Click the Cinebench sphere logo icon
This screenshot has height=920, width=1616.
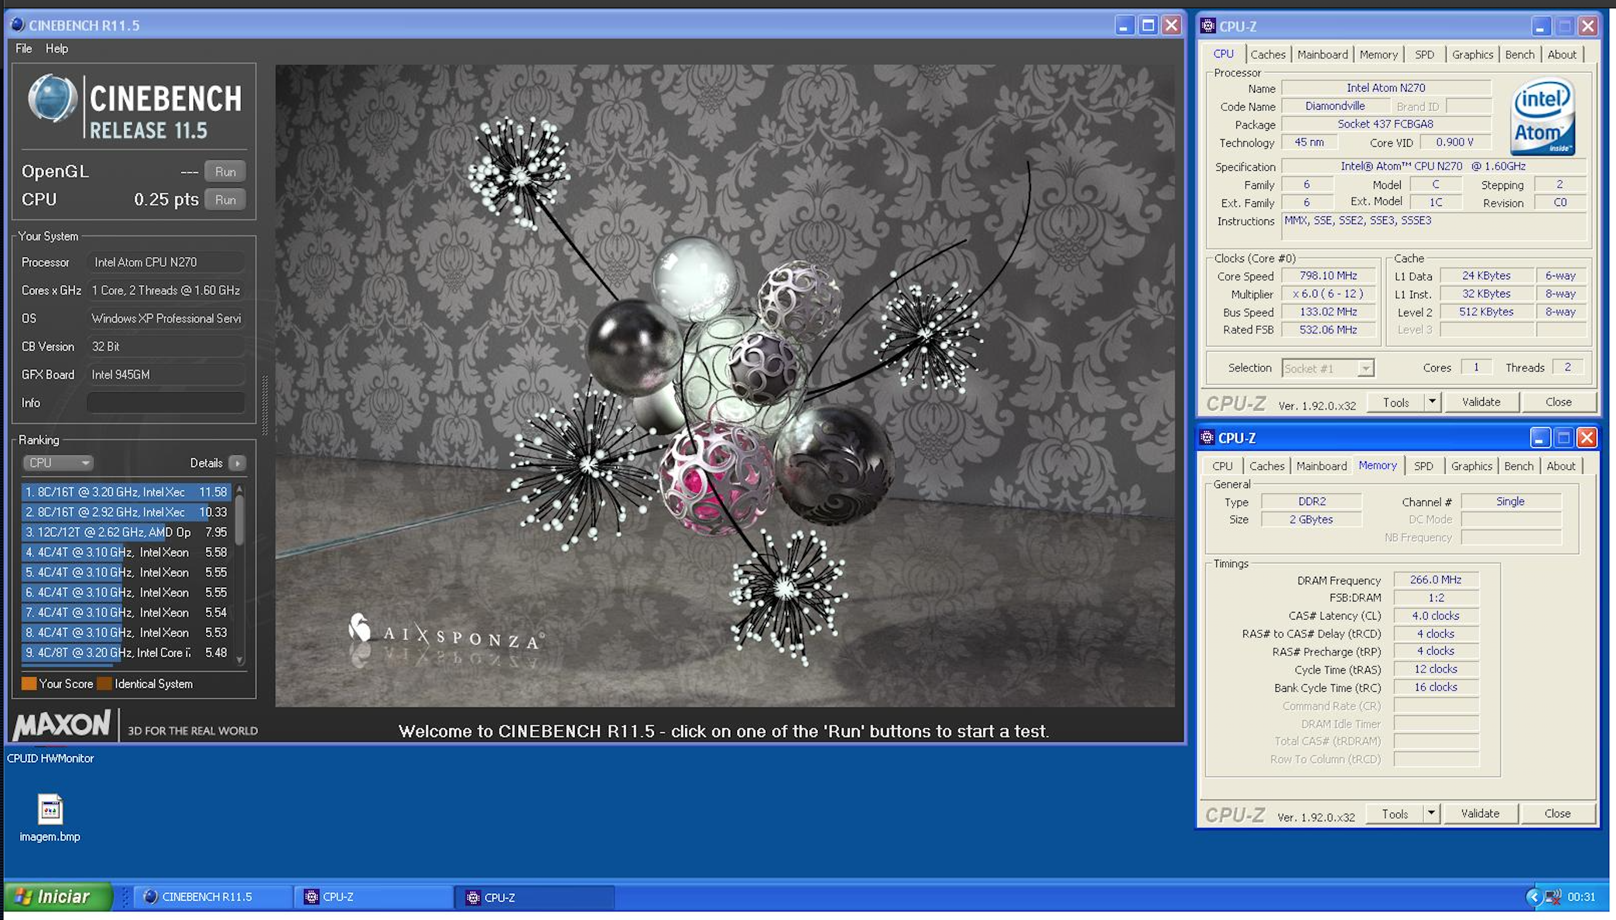52,98
